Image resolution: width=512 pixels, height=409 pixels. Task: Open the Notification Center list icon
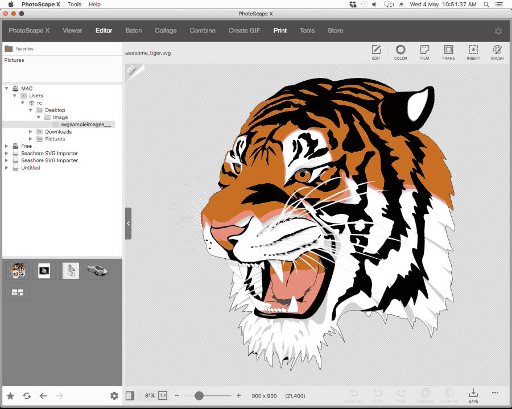(499, 4)
